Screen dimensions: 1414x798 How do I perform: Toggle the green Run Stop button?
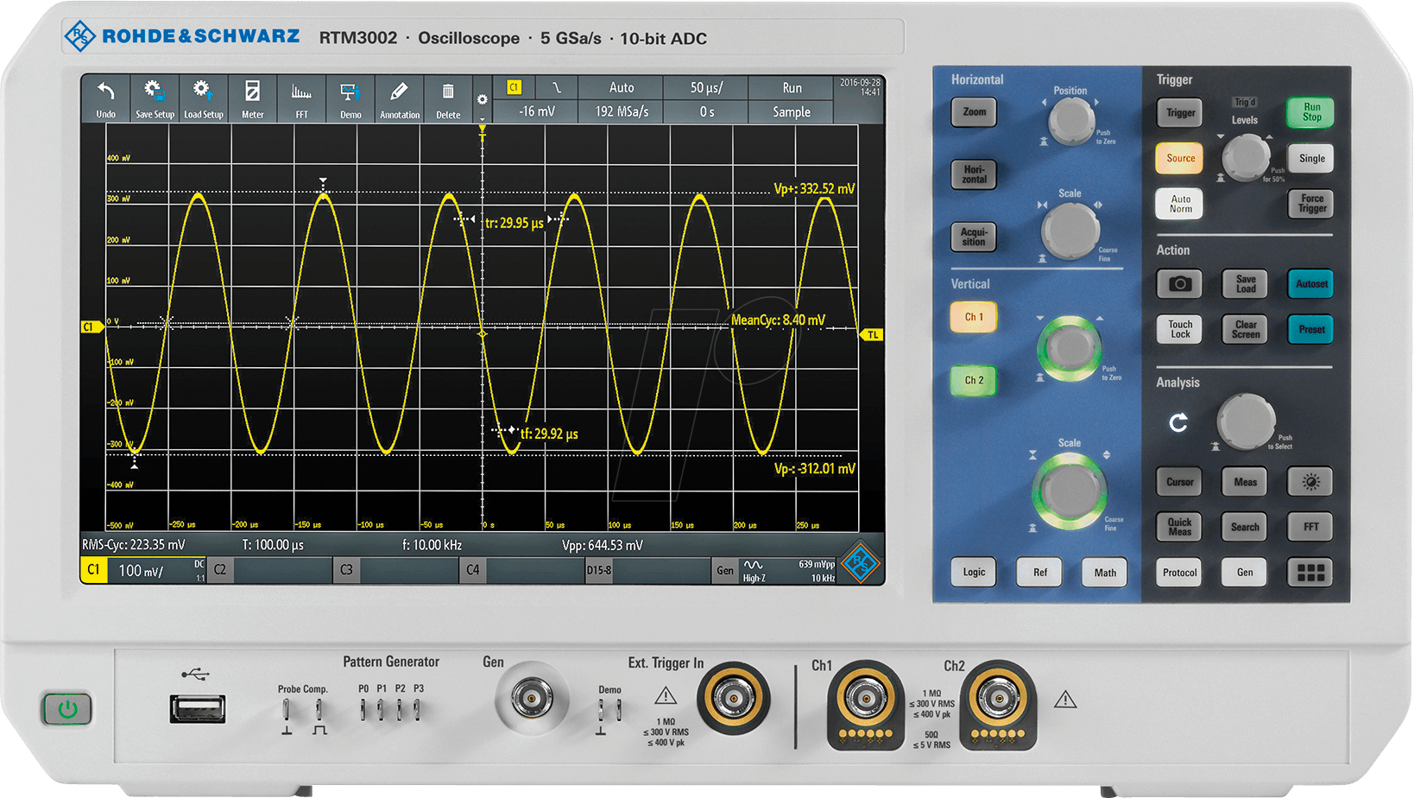click(1310, 112)
